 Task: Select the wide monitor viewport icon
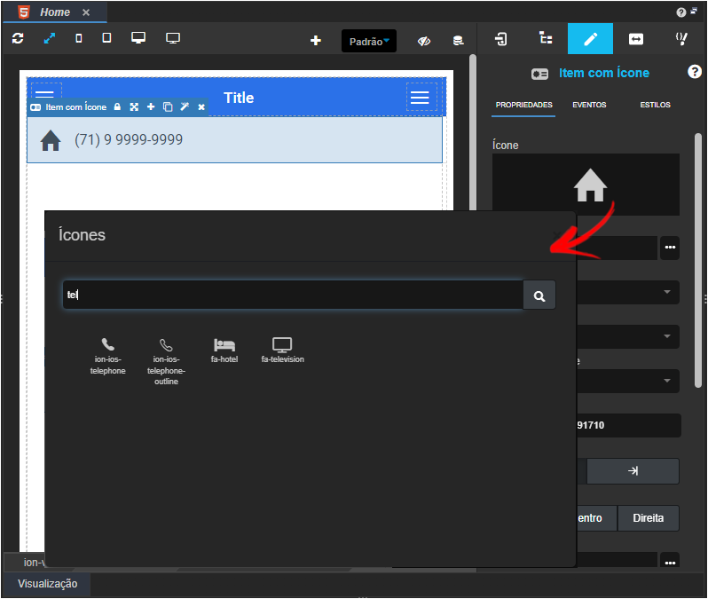click(x=173, y=38)
